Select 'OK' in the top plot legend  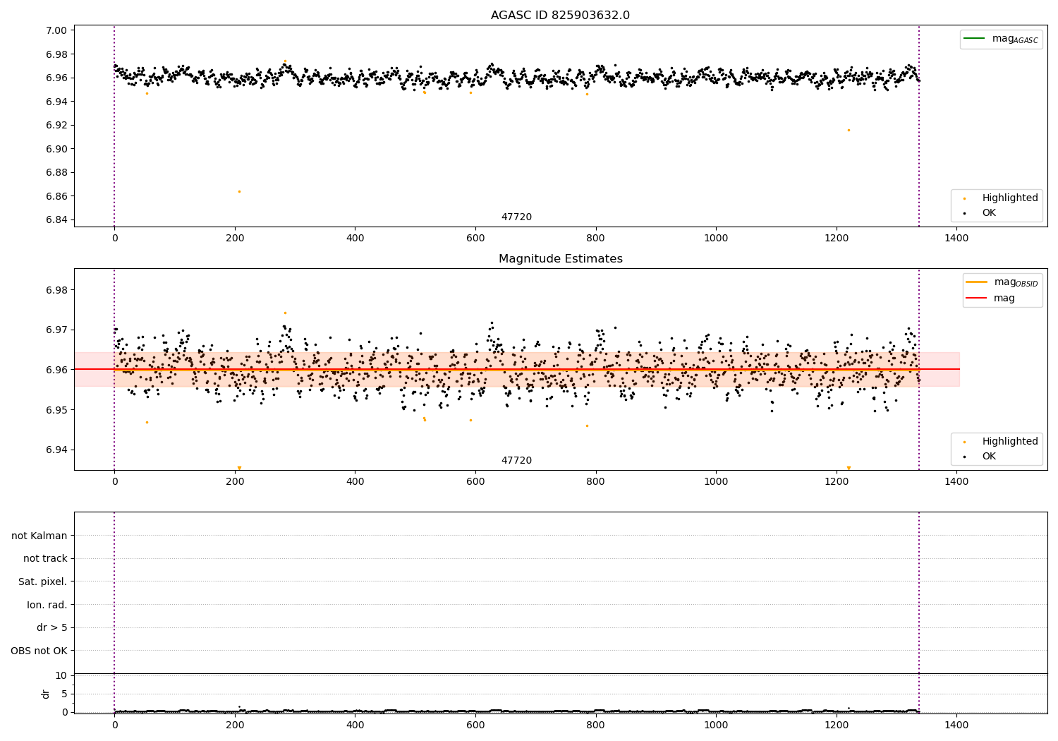tap(989, 212)
